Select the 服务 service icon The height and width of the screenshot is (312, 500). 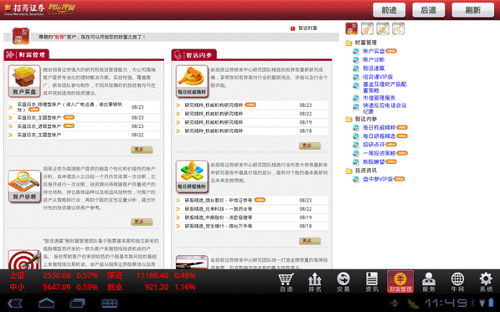point(429,282)
